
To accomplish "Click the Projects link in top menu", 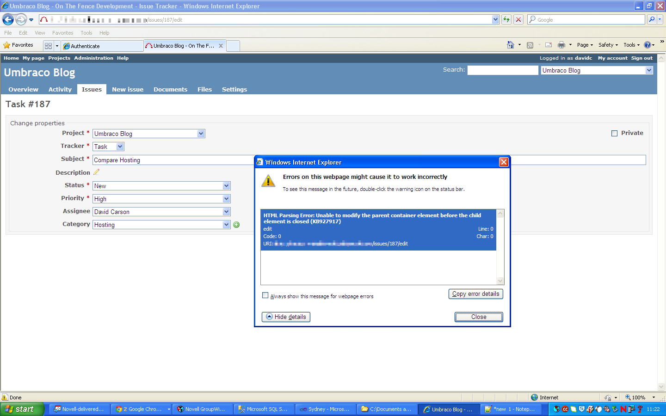I will [x=59, y=58].
